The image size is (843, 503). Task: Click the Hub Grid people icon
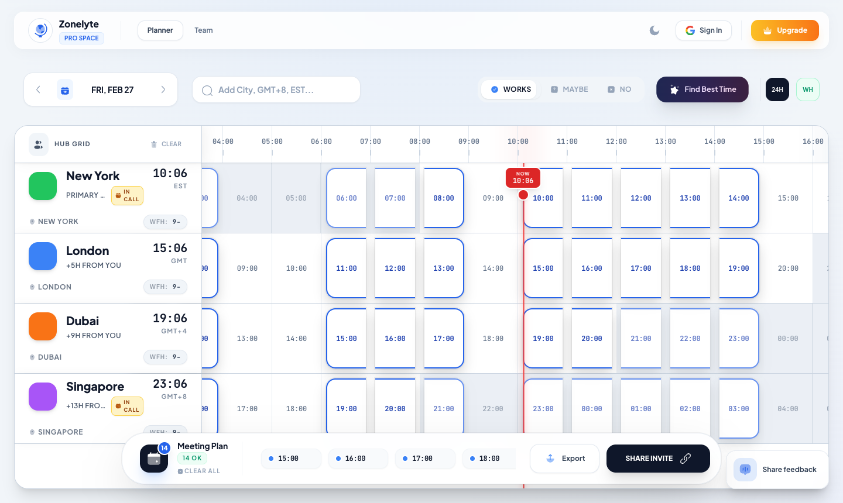coord(38,144)
